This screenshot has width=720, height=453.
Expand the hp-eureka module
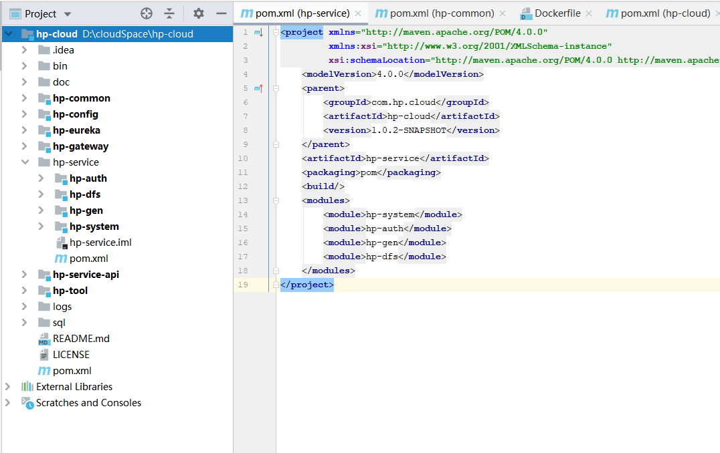point(24,130)
